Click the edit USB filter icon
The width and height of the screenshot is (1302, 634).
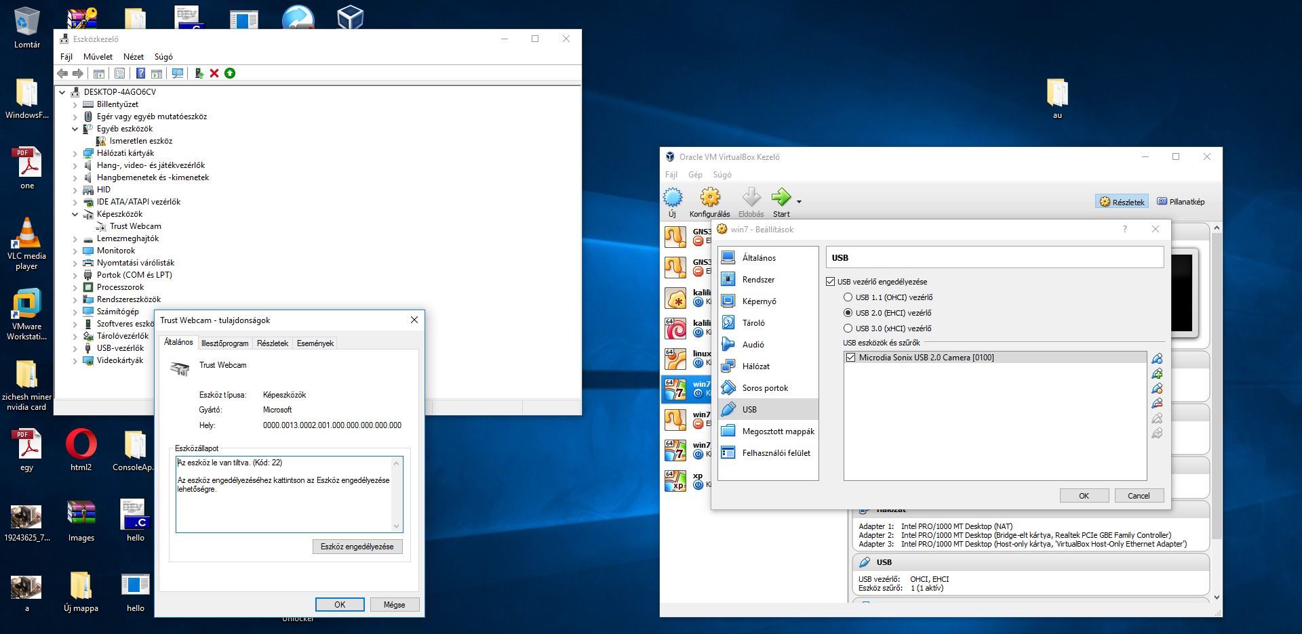click(1157, 388)
